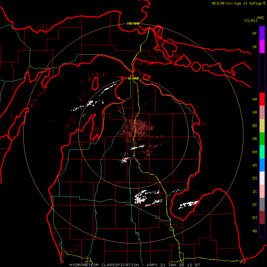Click the UK legend label
This screenshot has height=267, width=267.
click(x=255, y=47)
